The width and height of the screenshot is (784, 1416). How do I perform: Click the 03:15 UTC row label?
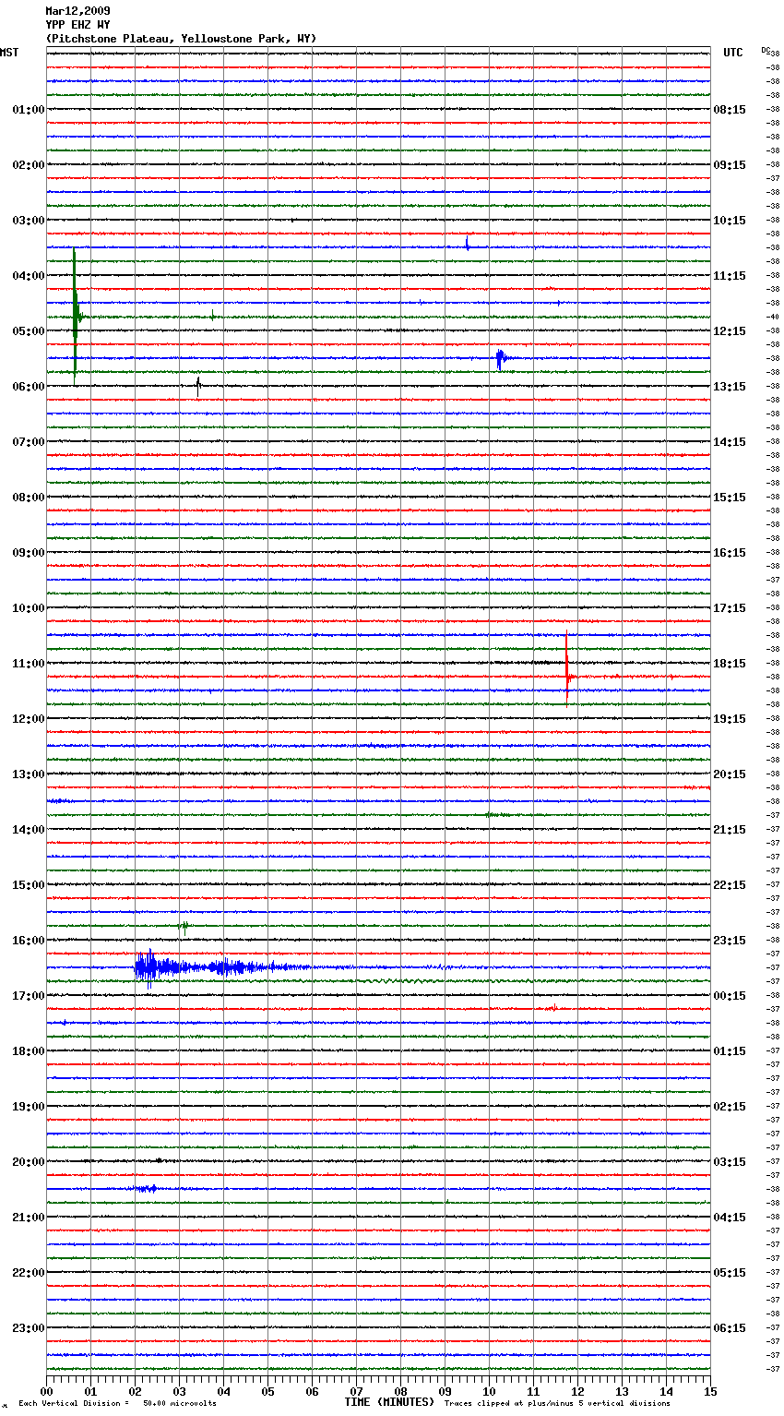pos(730,1162)
